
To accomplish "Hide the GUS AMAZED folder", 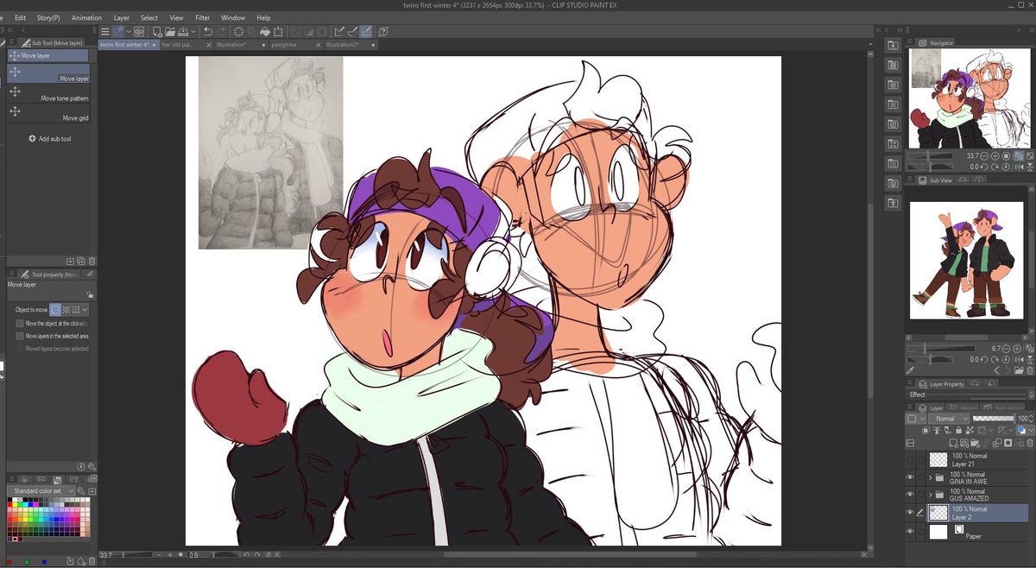I will [x=909, y=495].
